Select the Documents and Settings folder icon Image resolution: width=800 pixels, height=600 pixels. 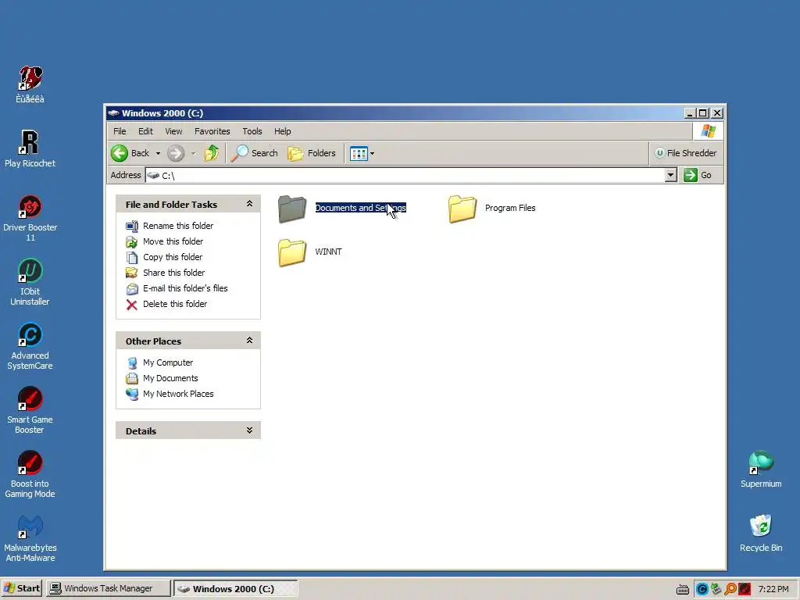pyautogui.click(x=292, y=209)
